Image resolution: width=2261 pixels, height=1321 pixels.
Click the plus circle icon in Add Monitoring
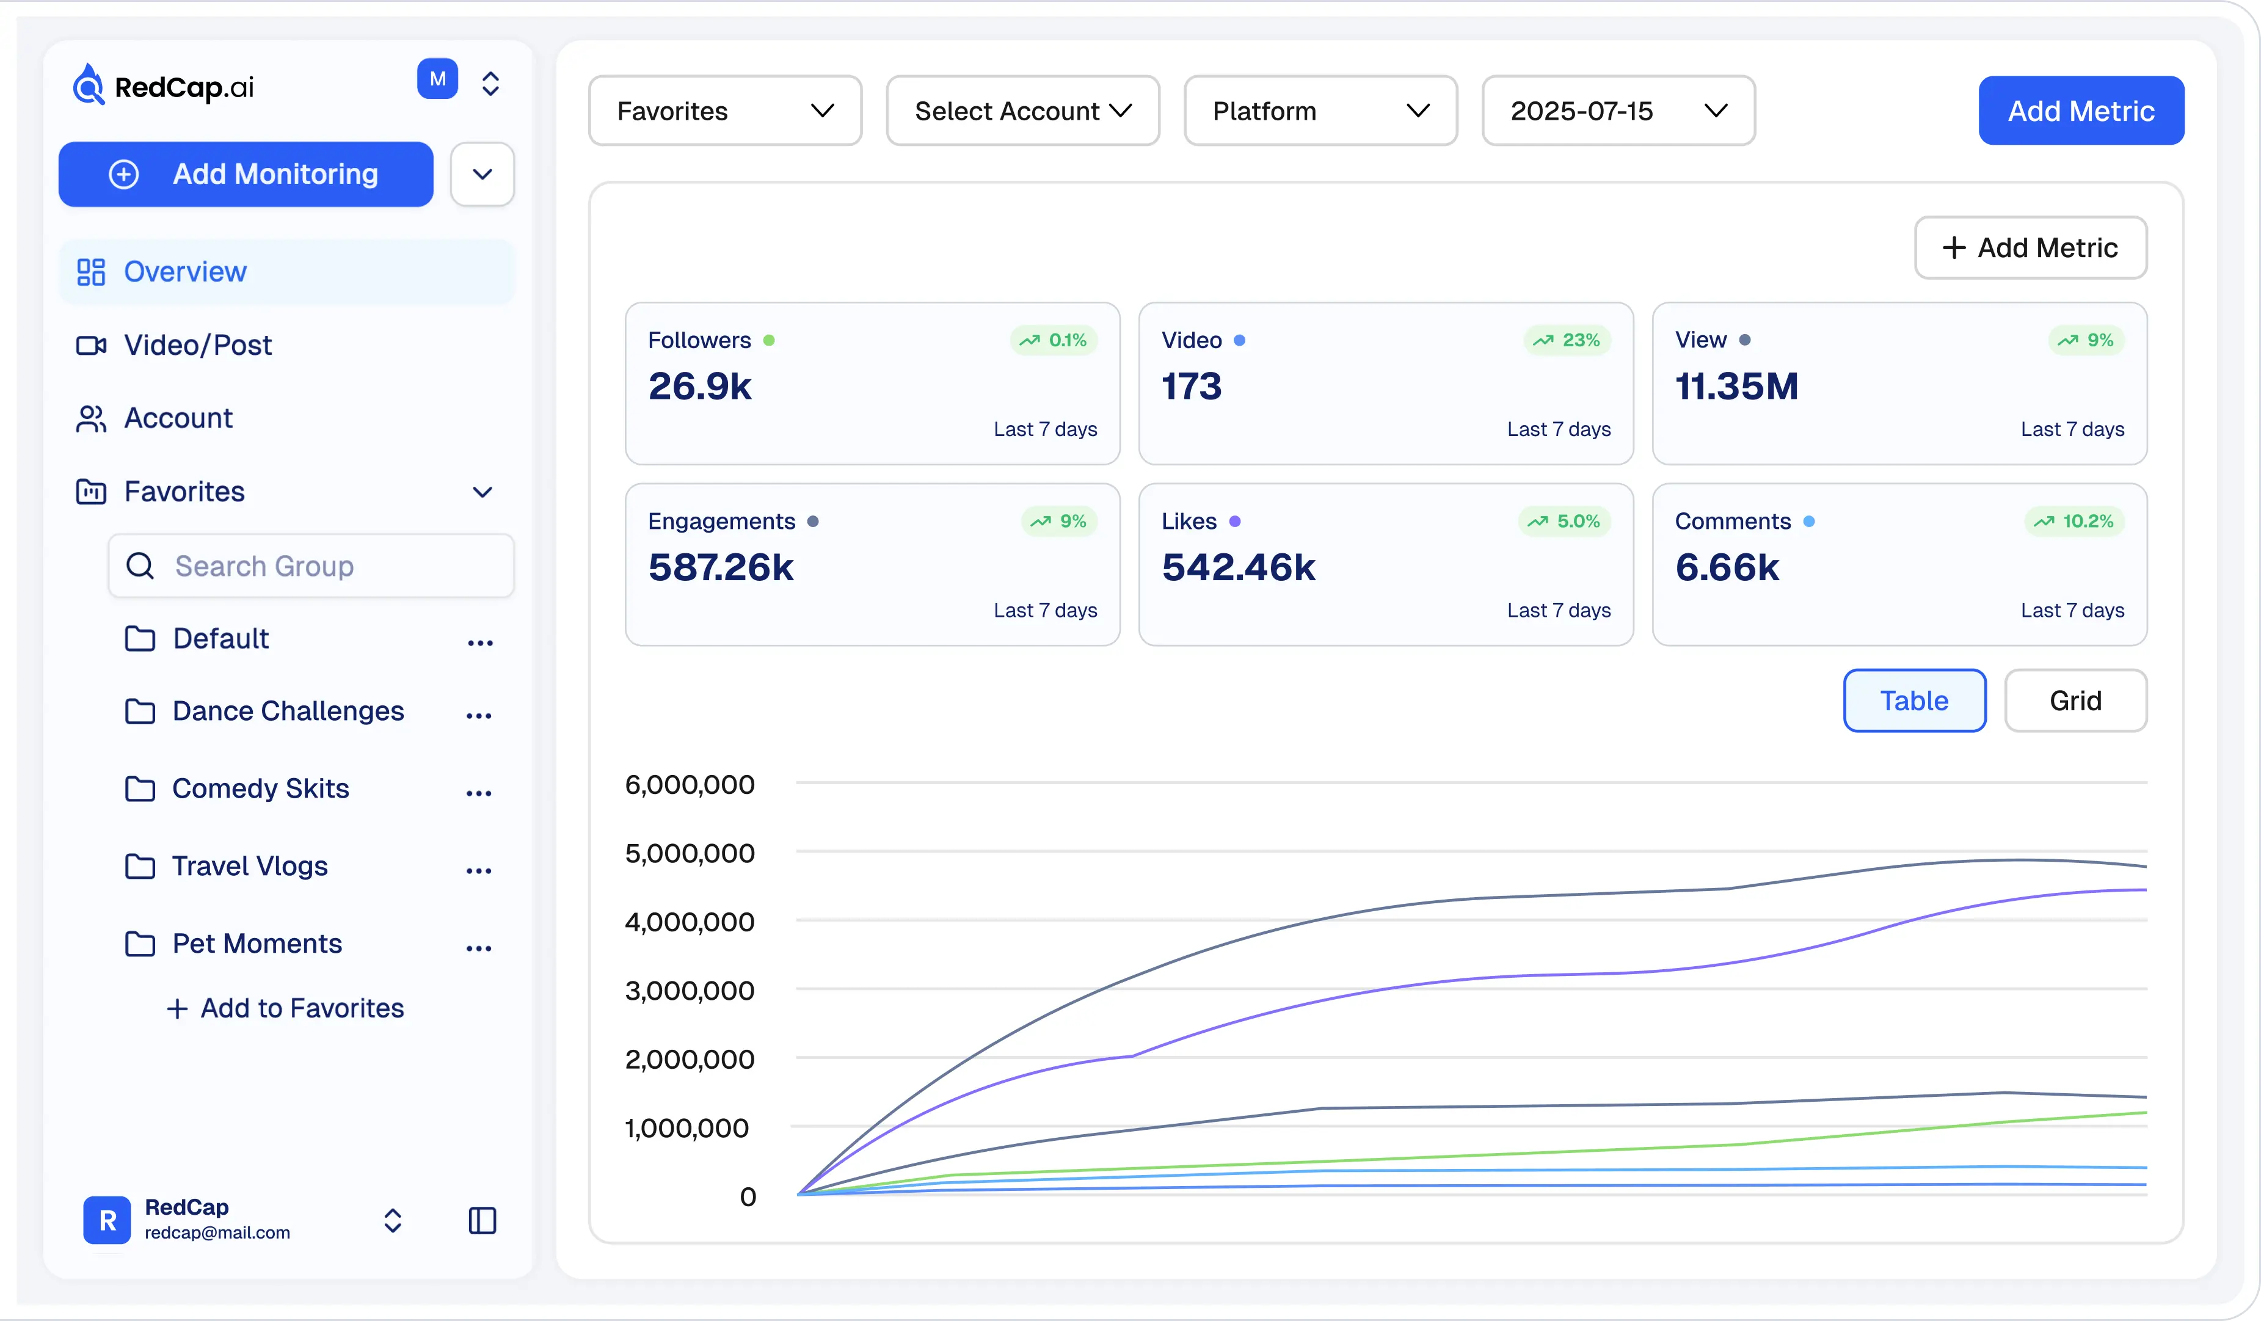124,174
